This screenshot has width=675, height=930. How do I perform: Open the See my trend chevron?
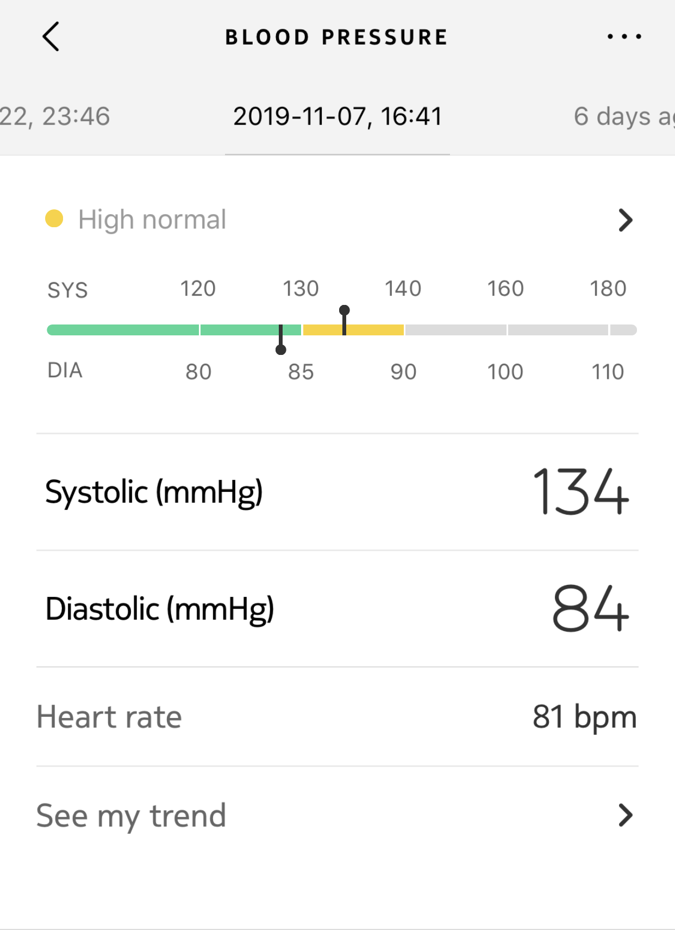tap(626, 815)
